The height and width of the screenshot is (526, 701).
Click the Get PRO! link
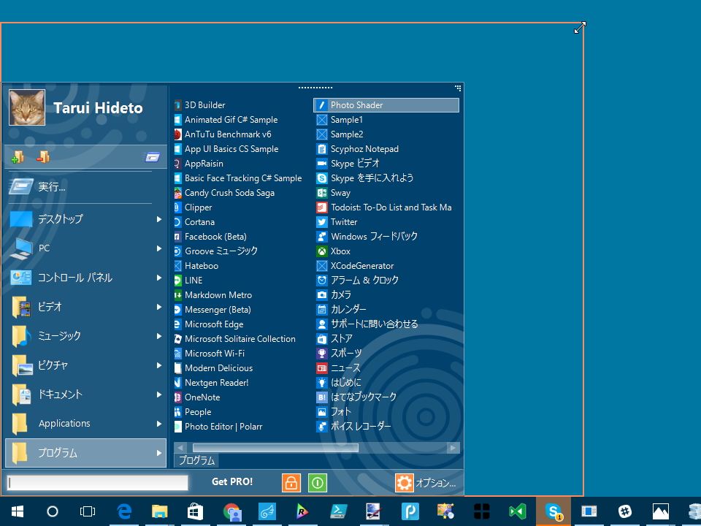[232, 481]
